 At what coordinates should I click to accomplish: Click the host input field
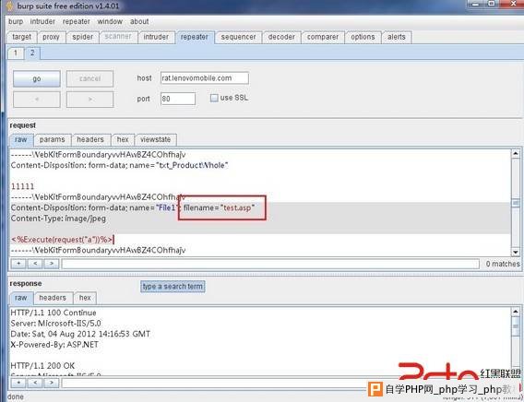point(205,78)
